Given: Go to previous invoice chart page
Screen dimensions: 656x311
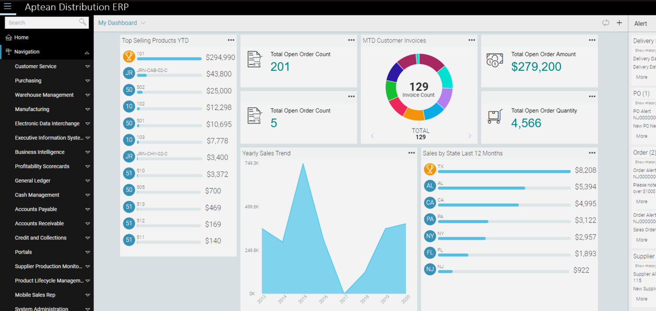Looking at the screenshot, I should (372, 136).
